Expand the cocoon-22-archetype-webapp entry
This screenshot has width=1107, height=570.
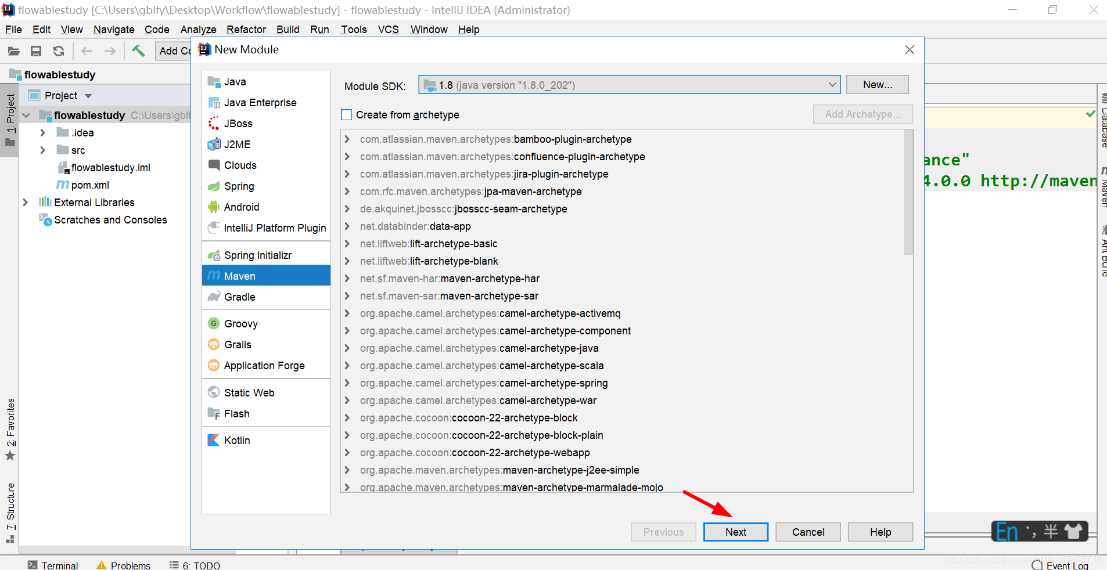347,453
